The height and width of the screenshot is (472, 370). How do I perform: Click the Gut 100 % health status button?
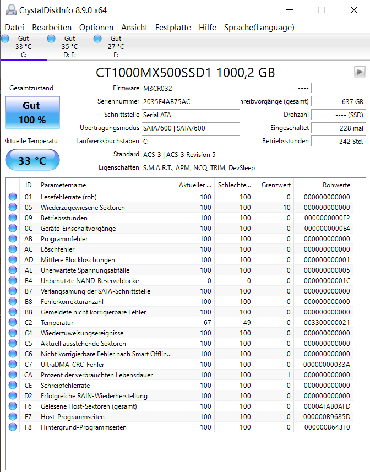point(32,112)
